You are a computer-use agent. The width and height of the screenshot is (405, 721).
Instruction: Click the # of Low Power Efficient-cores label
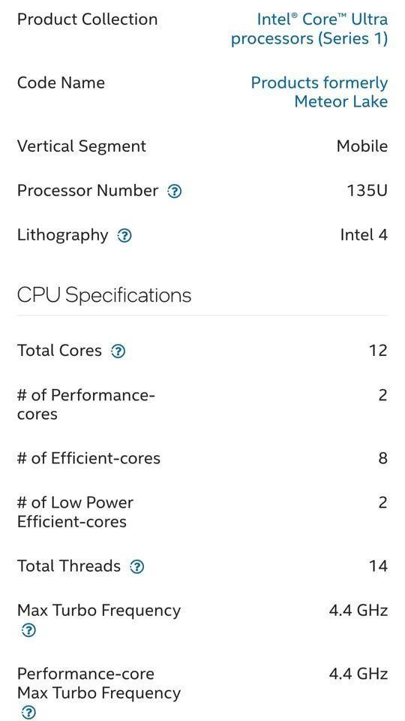pyautogui.click(x=75, y=511)
